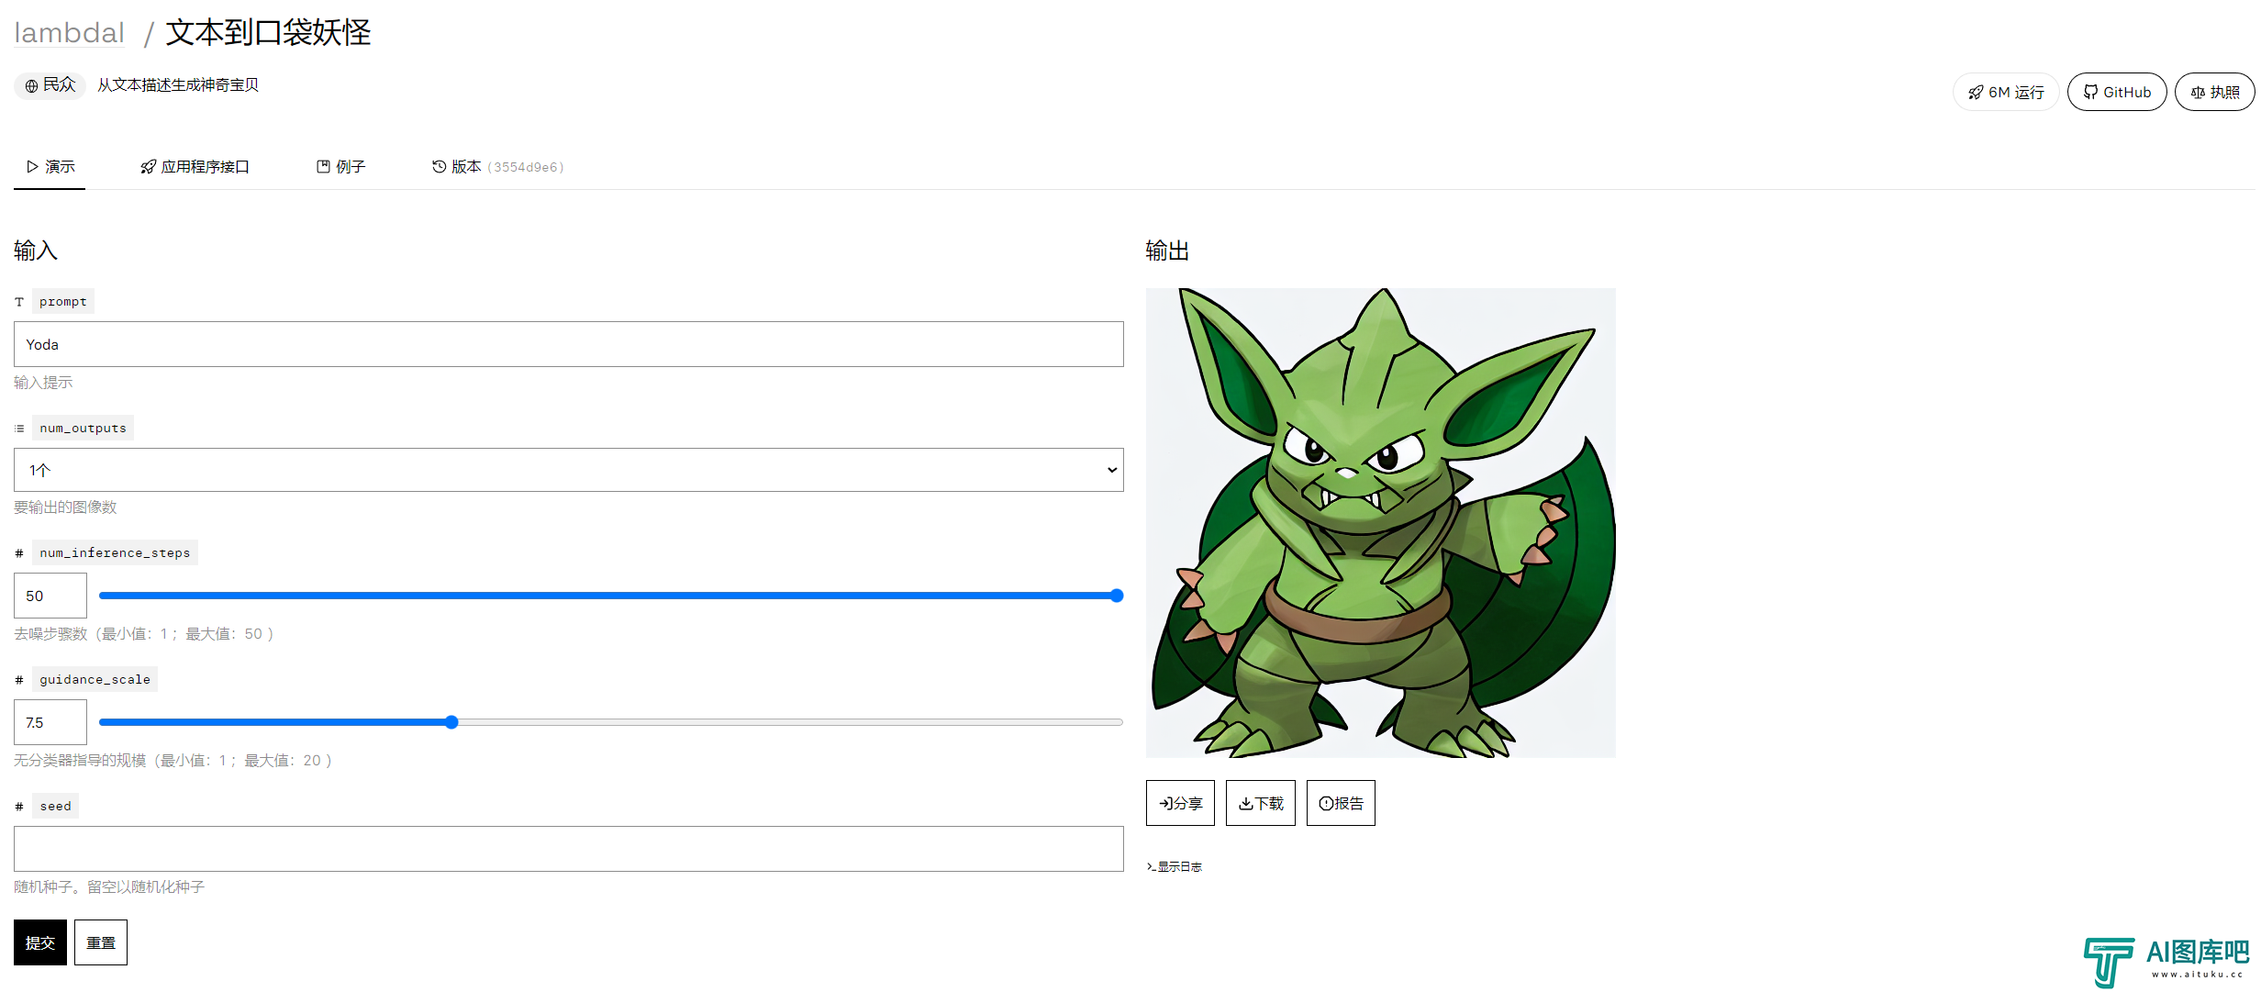Show logs via 显示日志 link
The height and width of the screenshot is (992, 2261).
[x=1174, y=866]
